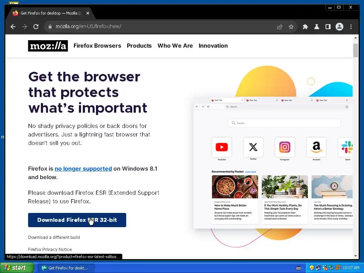Click the yellow security shield tray icon
Image resolution: width=364 pixels, height=273 pixels.
(312, 268)
